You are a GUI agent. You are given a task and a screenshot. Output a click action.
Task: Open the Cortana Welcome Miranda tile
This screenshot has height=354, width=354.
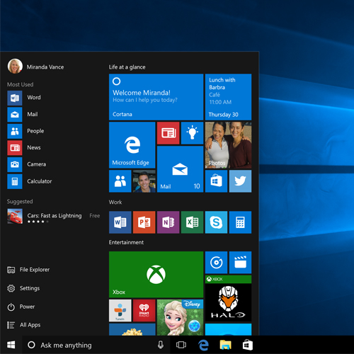(156, 97)
